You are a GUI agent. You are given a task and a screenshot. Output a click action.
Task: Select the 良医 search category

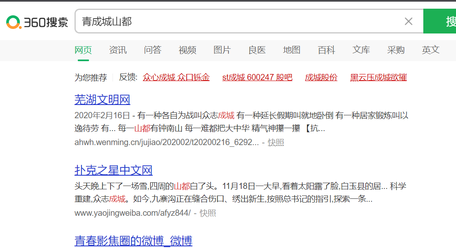tap(257, 50)
